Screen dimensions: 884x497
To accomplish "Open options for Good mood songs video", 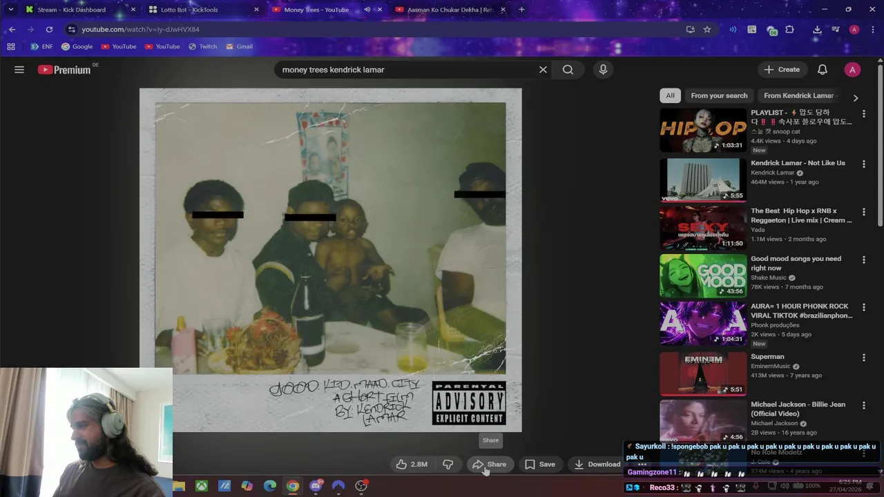I will (x=863, y=260).
